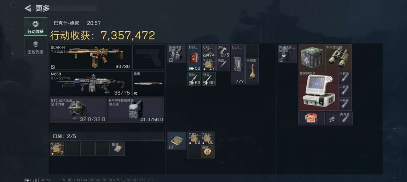
Task: Select the SCAR-H rifle slot
Action: point(90,57)
